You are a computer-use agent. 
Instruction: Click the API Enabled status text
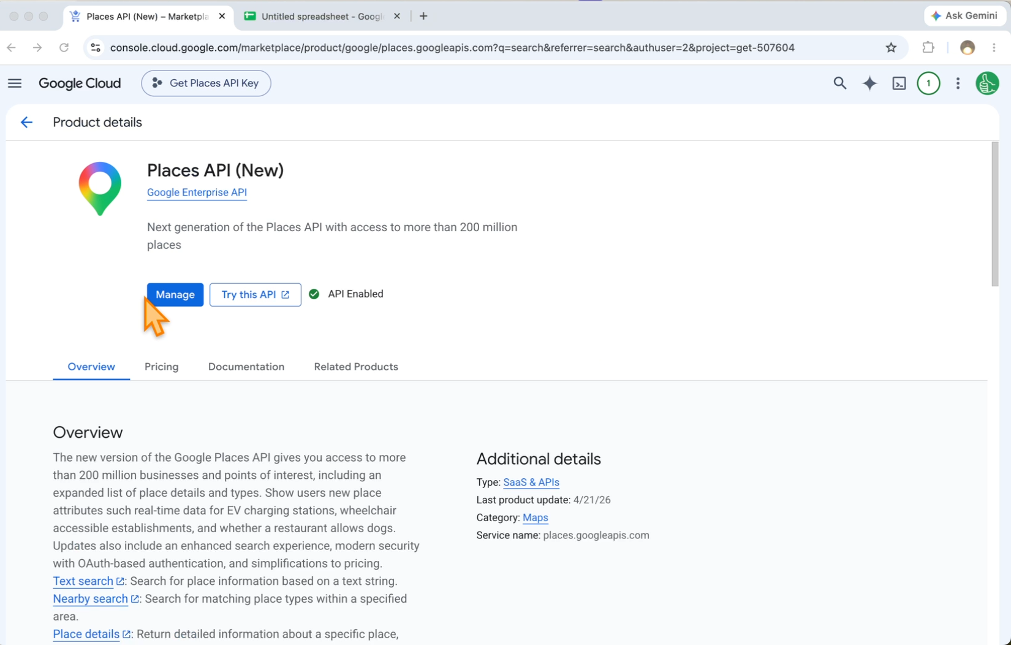tap(355, 294)
